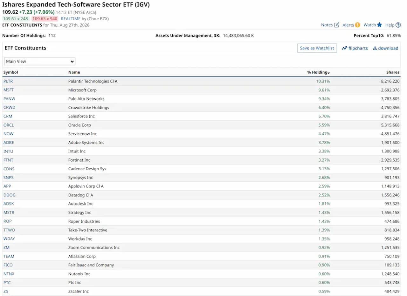The width and height of the screenshot is (407, 296).
Task: Click the pencil icon beside Notes
Action: [x=337, y=25]
